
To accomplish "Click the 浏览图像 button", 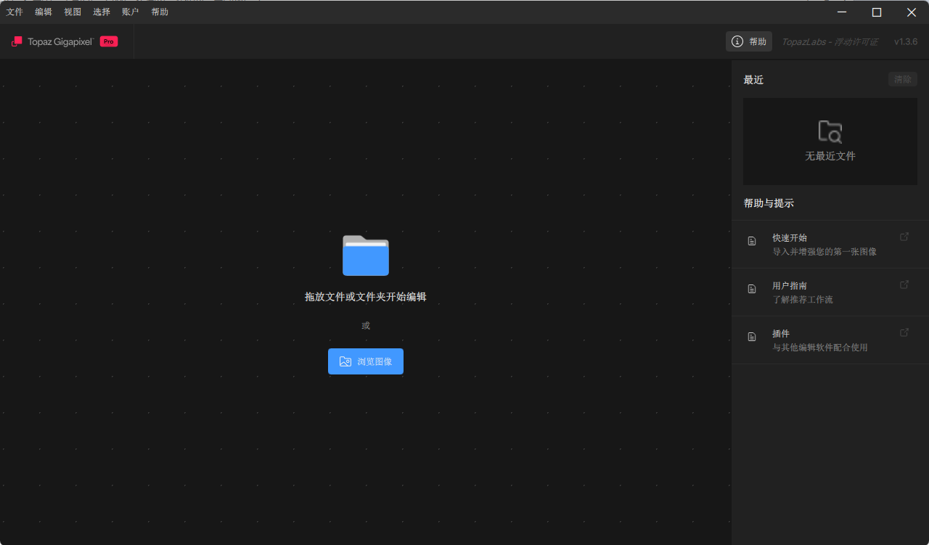I will pyautogui.click(x=366, y=361).
